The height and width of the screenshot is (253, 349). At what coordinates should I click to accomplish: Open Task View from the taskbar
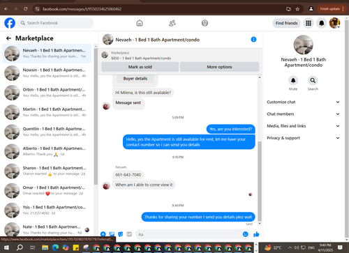click(33, 247)
